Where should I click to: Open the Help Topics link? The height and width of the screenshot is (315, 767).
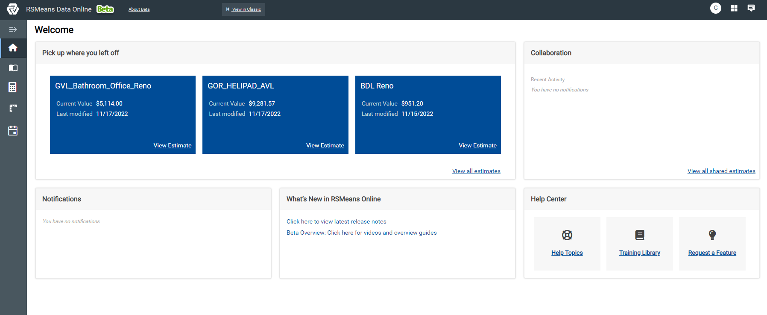[567, 253]
